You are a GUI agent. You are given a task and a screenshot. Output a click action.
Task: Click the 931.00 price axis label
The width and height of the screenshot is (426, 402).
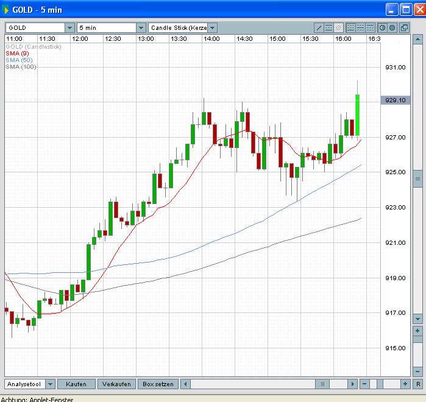coord(396,68)
